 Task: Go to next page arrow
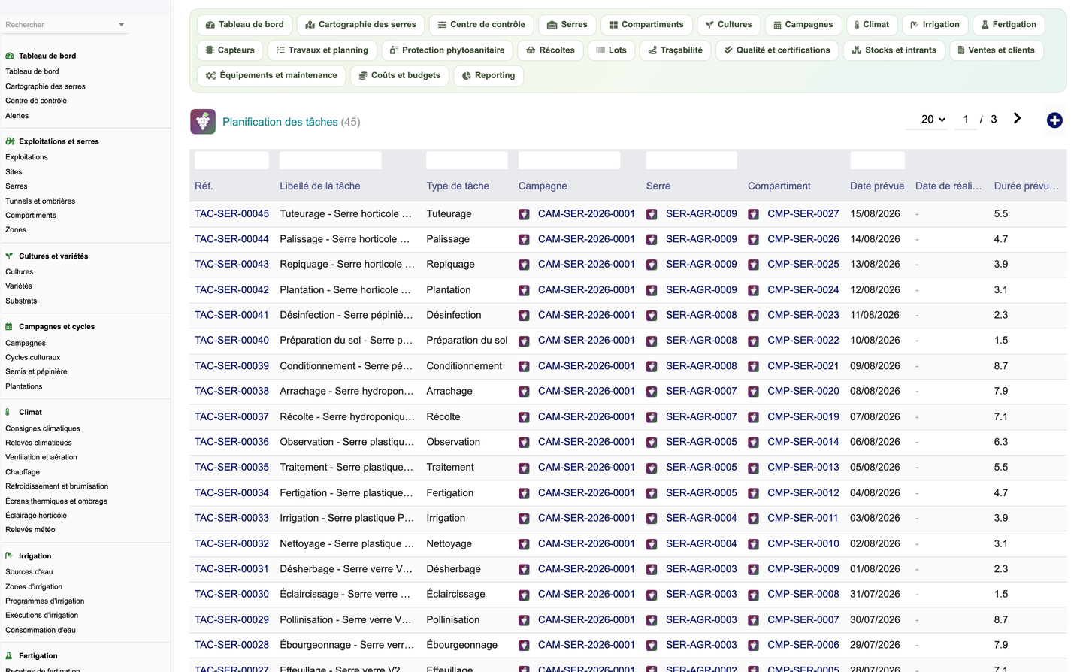[1017, 118]
